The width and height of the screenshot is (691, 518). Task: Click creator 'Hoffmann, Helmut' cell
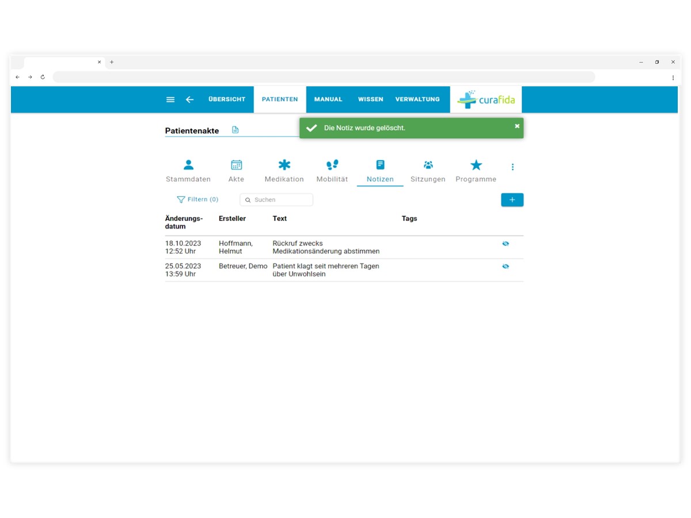pos(236,247)
